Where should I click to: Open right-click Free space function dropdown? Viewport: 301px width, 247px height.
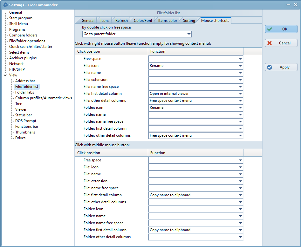[195, 59]
